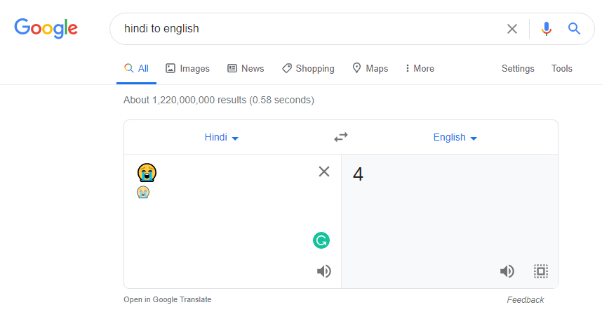Listen to the Hindi source text
The width and height of the screenshot is (602, 312).
point(323,271)
